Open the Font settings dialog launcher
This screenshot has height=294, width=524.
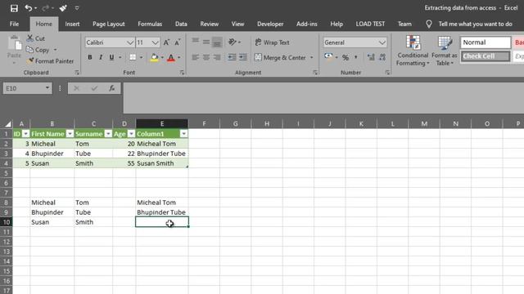(182, 73)
